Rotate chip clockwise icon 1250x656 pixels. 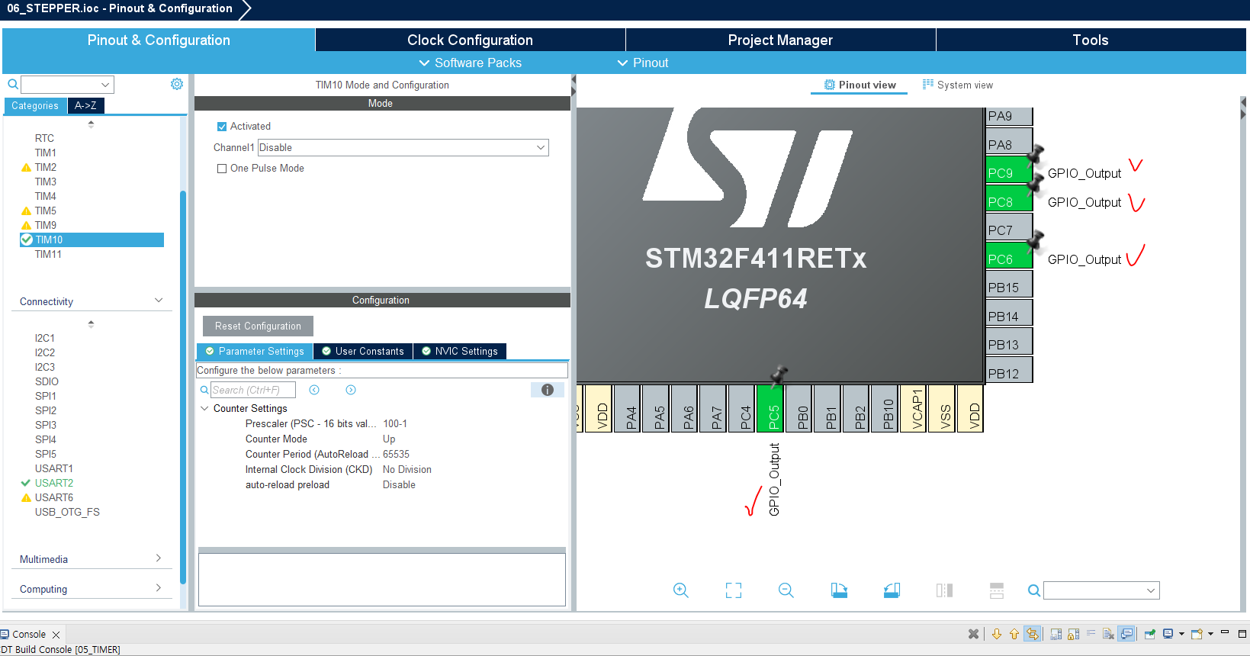click(839, 590)
